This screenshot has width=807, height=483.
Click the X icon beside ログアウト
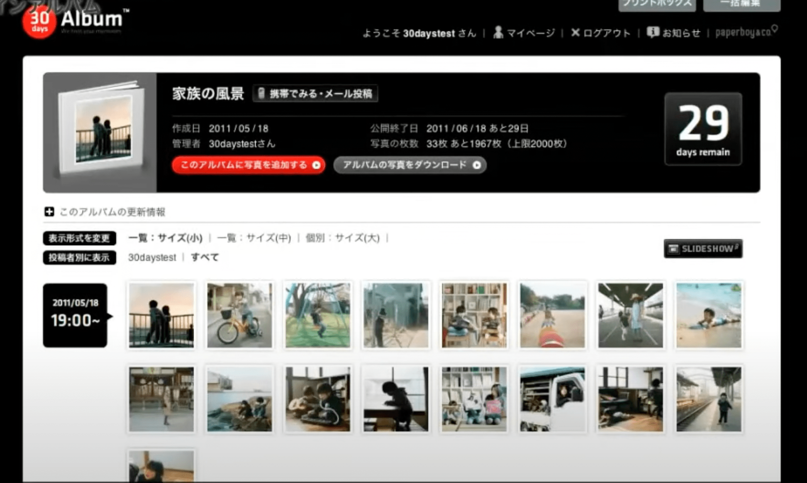[575, 33]
